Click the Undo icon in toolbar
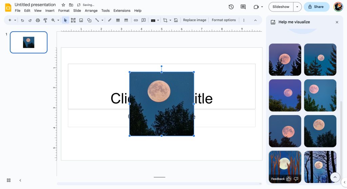 22,20
